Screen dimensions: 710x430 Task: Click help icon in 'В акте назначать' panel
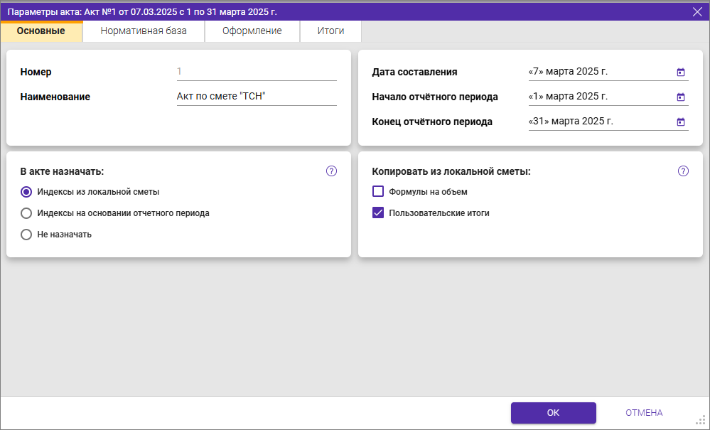(331, 171)
